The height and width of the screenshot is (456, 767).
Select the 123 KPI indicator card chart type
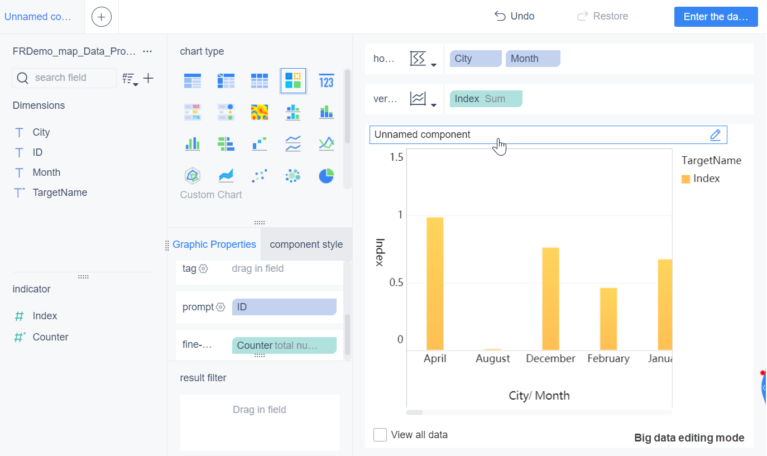(x=327, y=81)
